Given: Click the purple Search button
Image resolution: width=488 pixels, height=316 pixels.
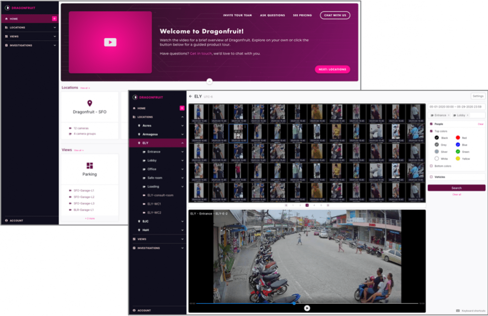Looking at the screenshot, I should pos(456,188).
